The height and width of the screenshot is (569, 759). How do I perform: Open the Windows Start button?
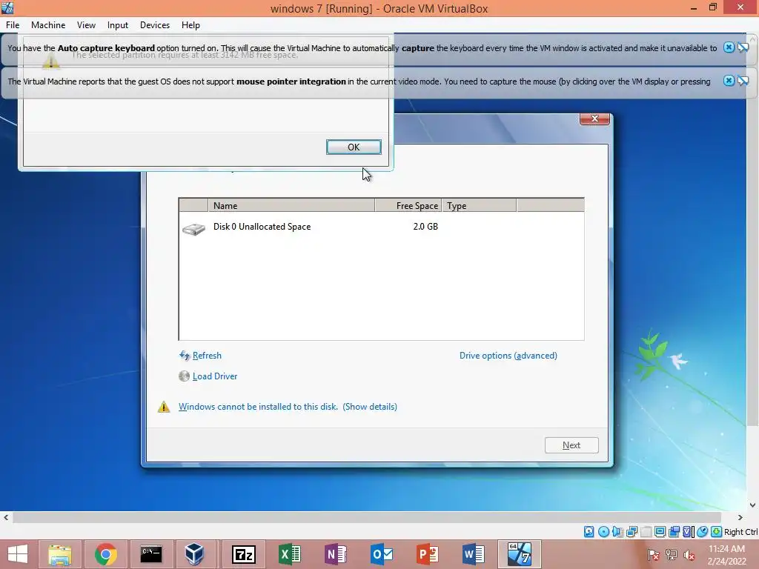18,554
